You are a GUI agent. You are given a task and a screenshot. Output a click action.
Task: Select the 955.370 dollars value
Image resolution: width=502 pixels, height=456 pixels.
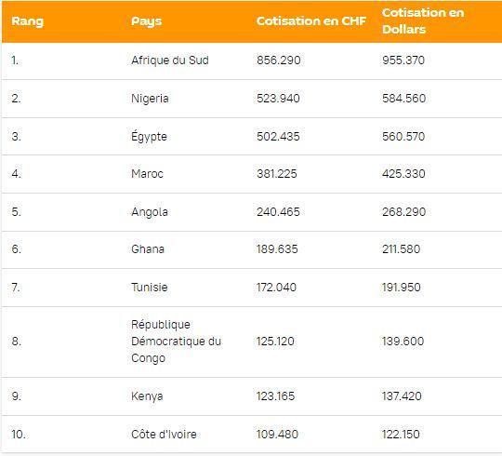[403, 60]
